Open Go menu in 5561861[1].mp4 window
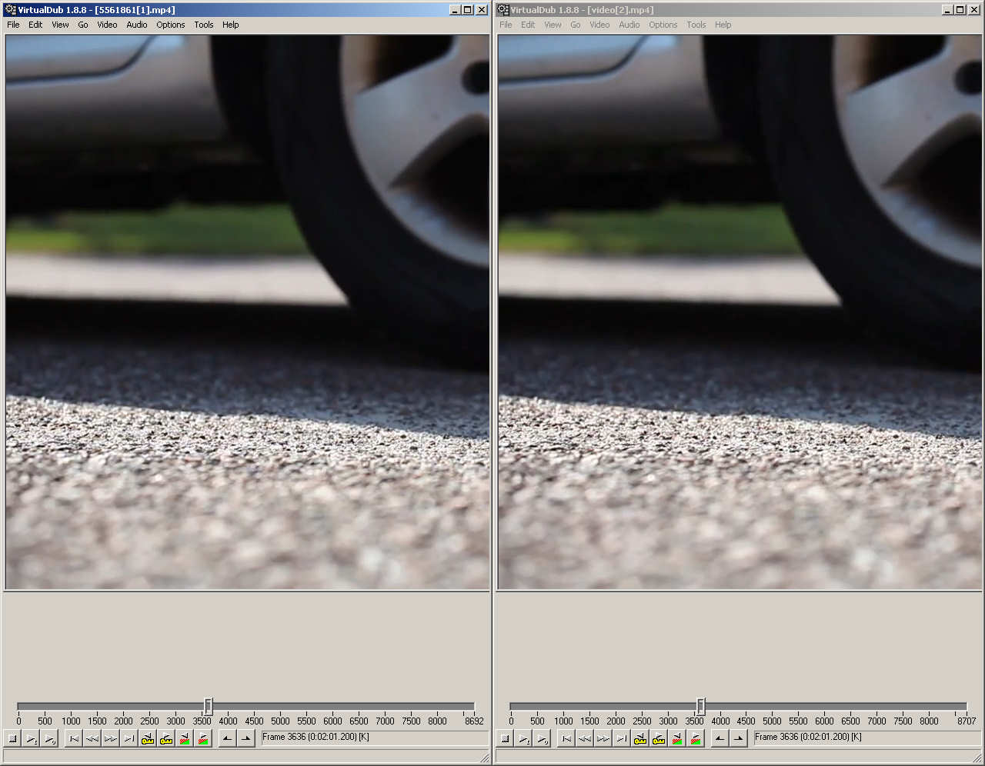This screenshot has height=766, width=985. (x=83, y=25)
